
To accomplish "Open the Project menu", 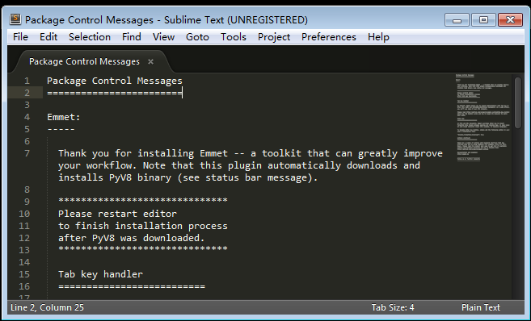I will tap(274, 37).
